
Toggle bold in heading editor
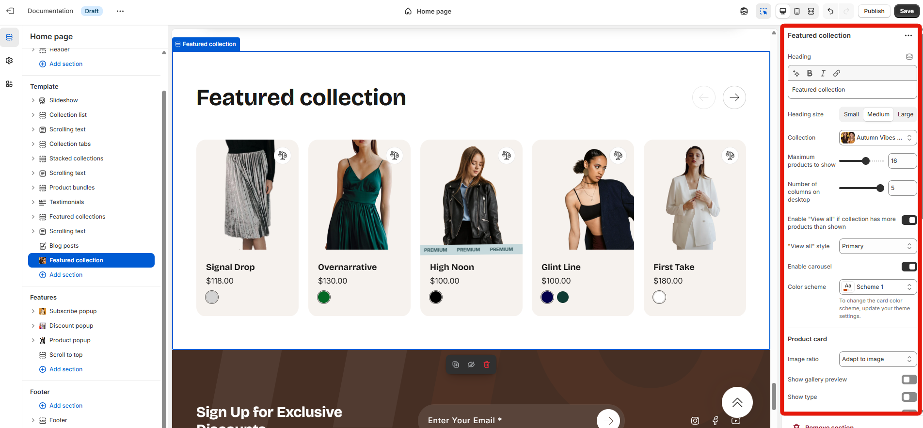(x=810, y=73)
